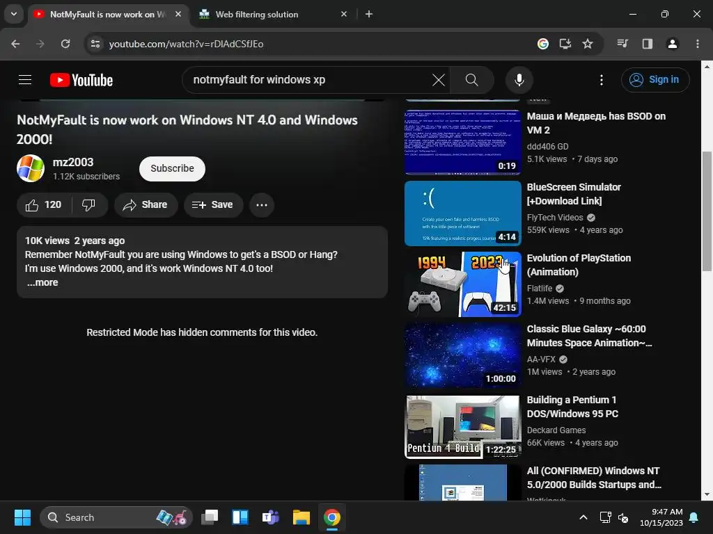Click scrollbar down arrow
The width and height of the screenshot is (713, 534).
pyautogui.click(x=707, y=494)
